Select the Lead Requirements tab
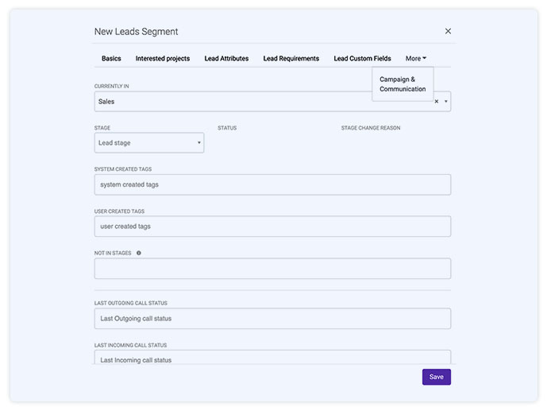Image resolution: width=547 pixels, height=411 pixels. (291, 58)
